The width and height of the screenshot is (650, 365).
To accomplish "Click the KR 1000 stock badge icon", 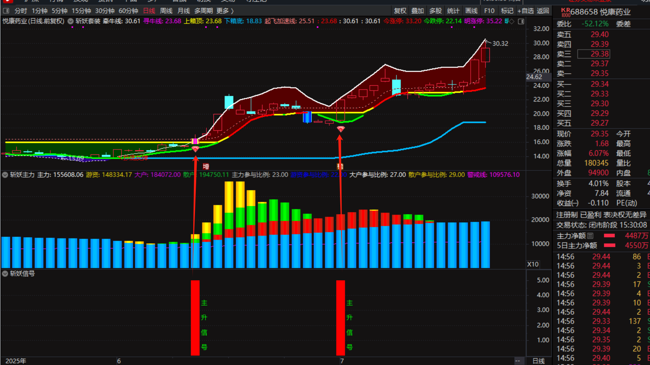I will (x=565, y=12).
